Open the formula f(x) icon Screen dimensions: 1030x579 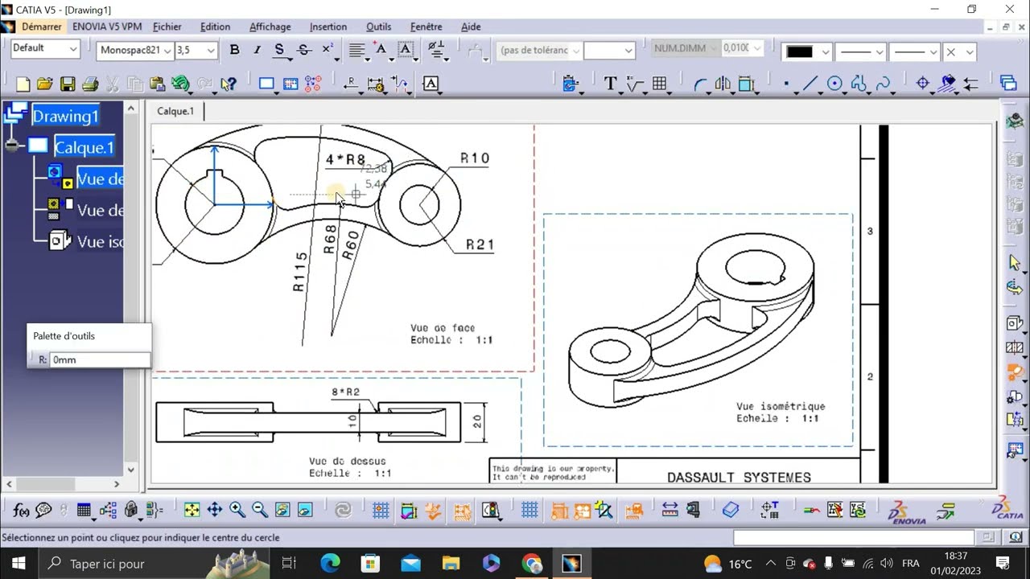tap(22, 509)
